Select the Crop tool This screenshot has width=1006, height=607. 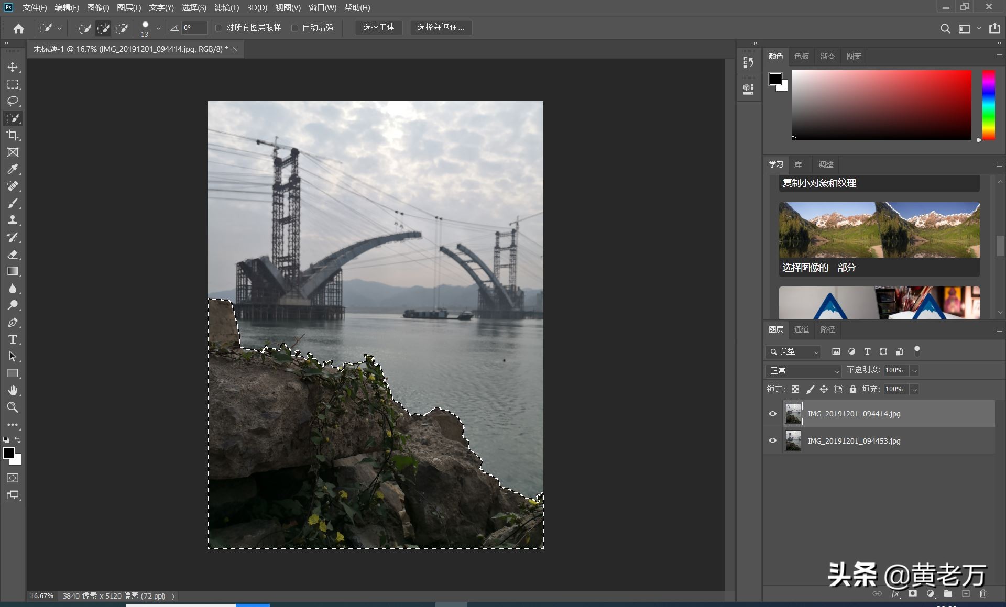coord(13,135)
